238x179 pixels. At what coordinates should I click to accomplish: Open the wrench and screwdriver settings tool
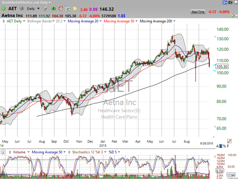tap(46, 8)
